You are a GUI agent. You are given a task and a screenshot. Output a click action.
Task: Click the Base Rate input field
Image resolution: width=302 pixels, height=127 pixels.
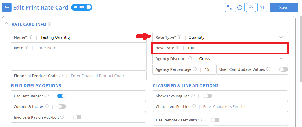pyautogui.click(x=220, y=48)
